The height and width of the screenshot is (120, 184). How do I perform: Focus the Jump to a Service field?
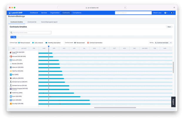click(133, 13)
